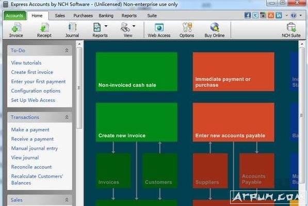Image resolution: width=308 pixels, height=206 pixels.
Task: Click the Facebook share icon
Action: (x=248, y=15)
